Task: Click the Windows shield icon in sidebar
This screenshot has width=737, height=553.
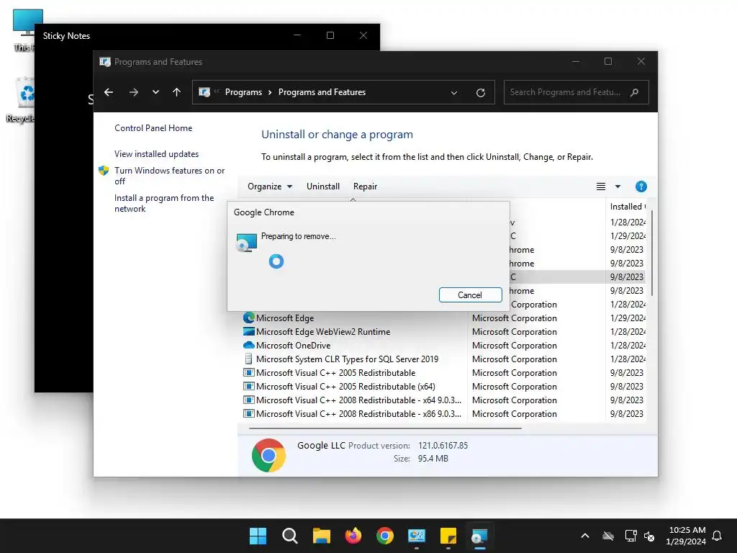Action: (x=104, y=171)
